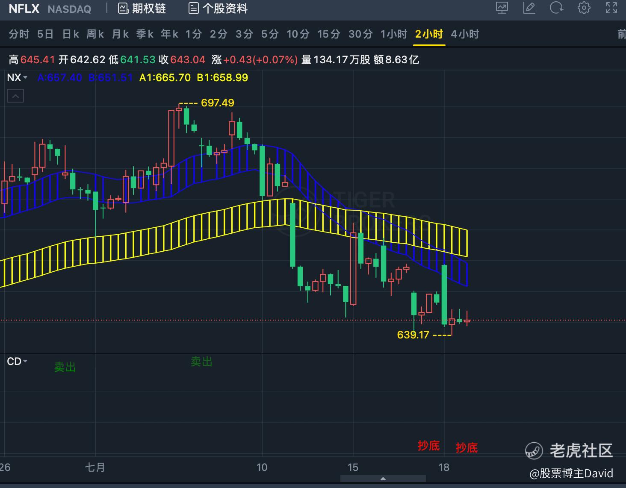The height and width of the screenshot is (488, 626).
Task: Click the A:657.40 indicator value
Action: [60, 78]
